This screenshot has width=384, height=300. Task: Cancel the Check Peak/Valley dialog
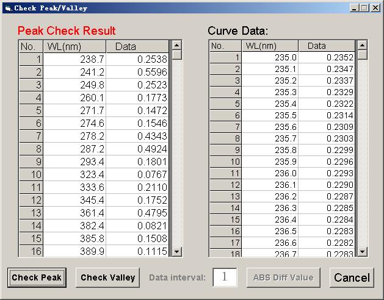[351, 277]
